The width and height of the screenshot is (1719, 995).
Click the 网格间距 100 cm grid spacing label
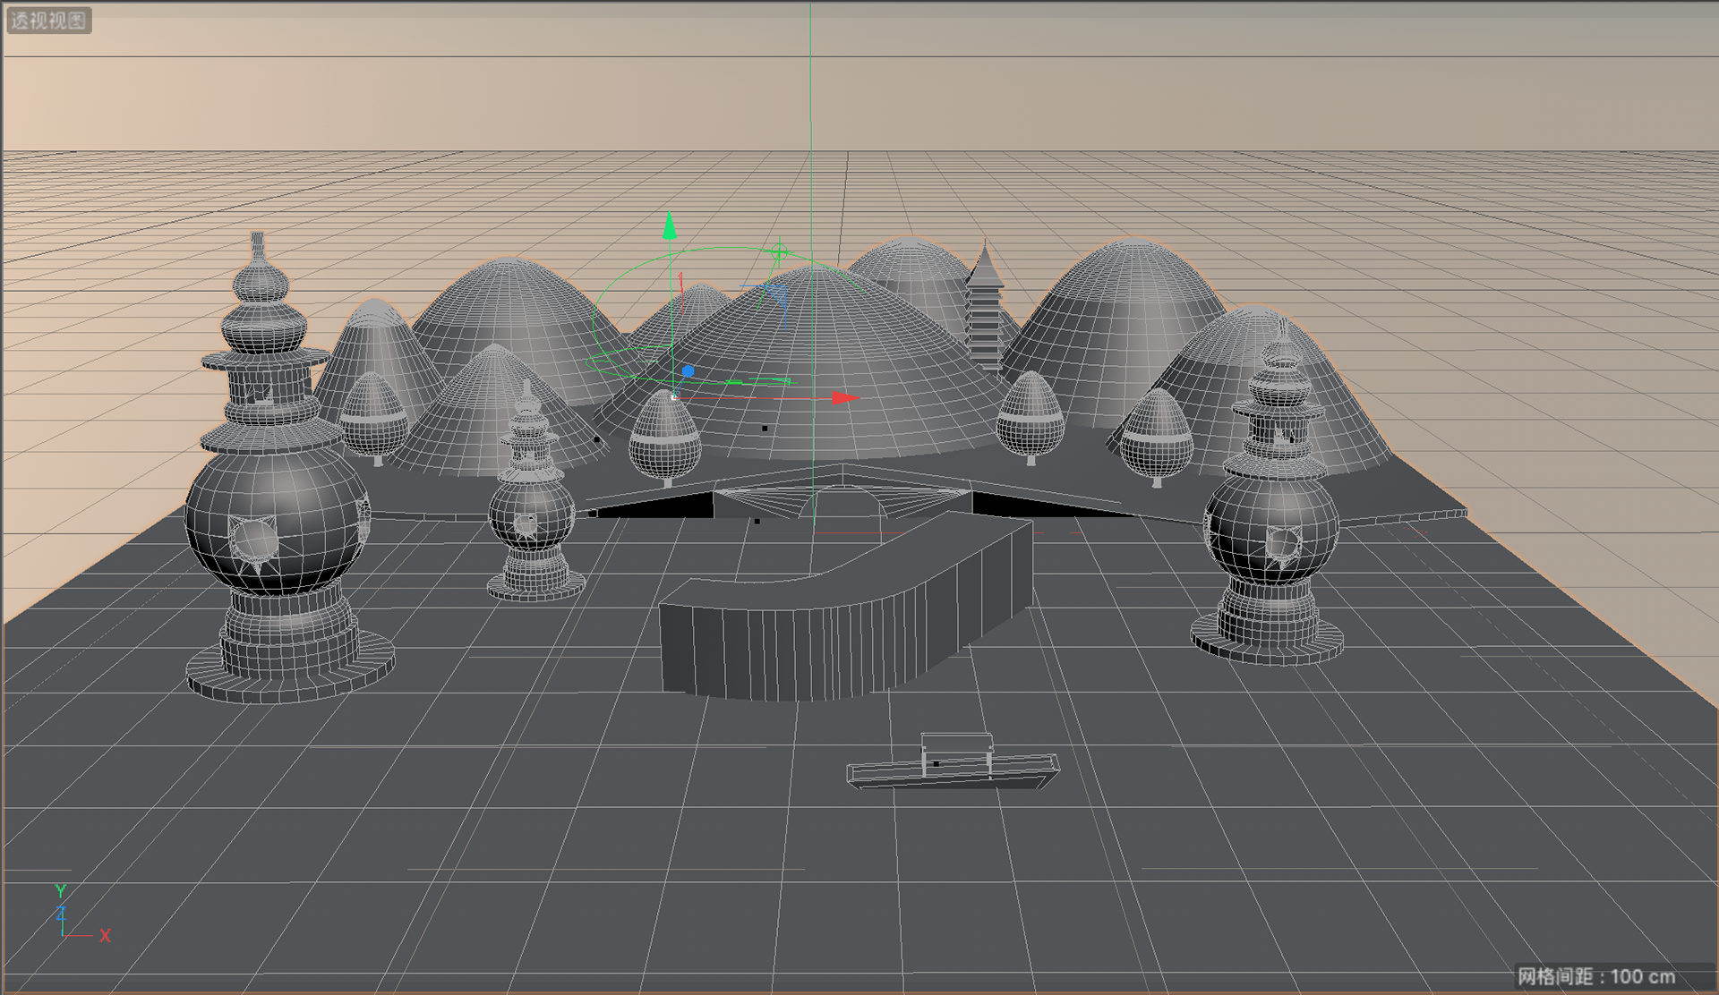(1596, 976)
